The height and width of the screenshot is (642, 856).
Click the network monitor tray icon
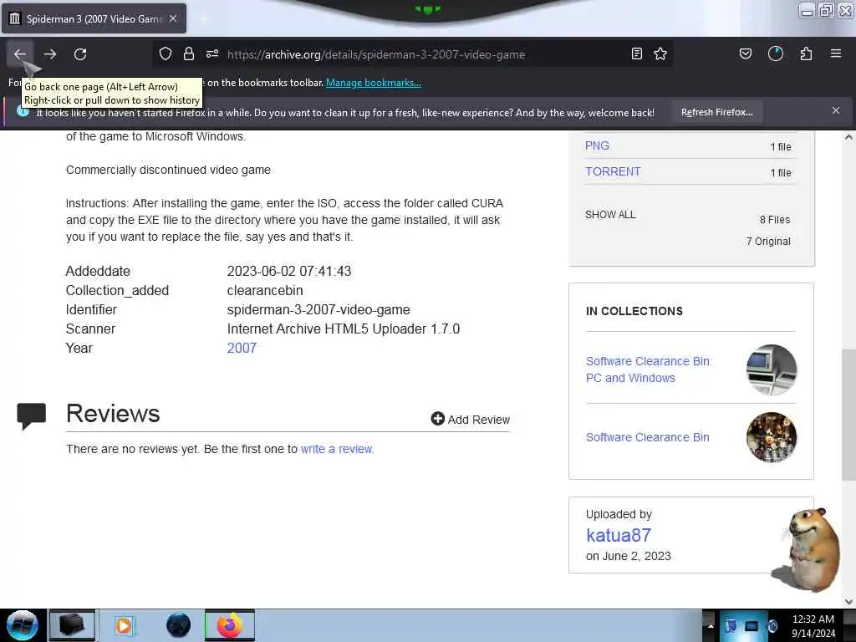pyautogui.click(x=752, y=625)
